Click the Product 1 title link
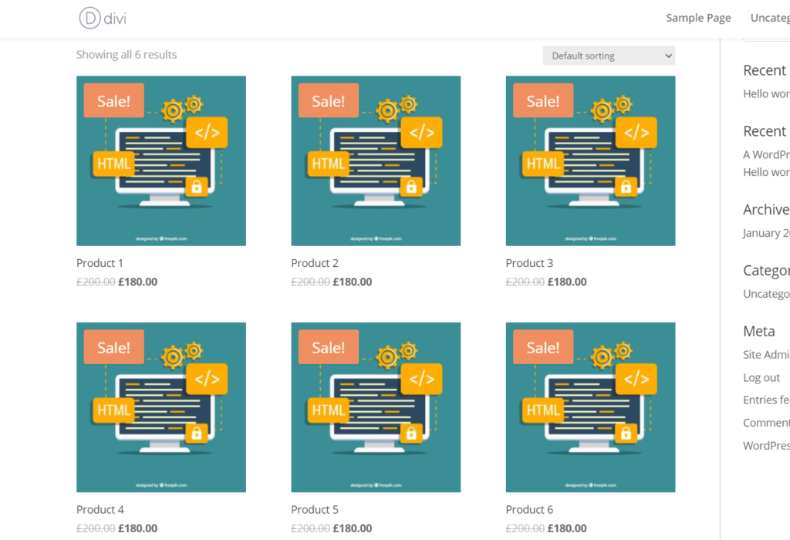Screen dimensions: 790x540 click(100, 263)
